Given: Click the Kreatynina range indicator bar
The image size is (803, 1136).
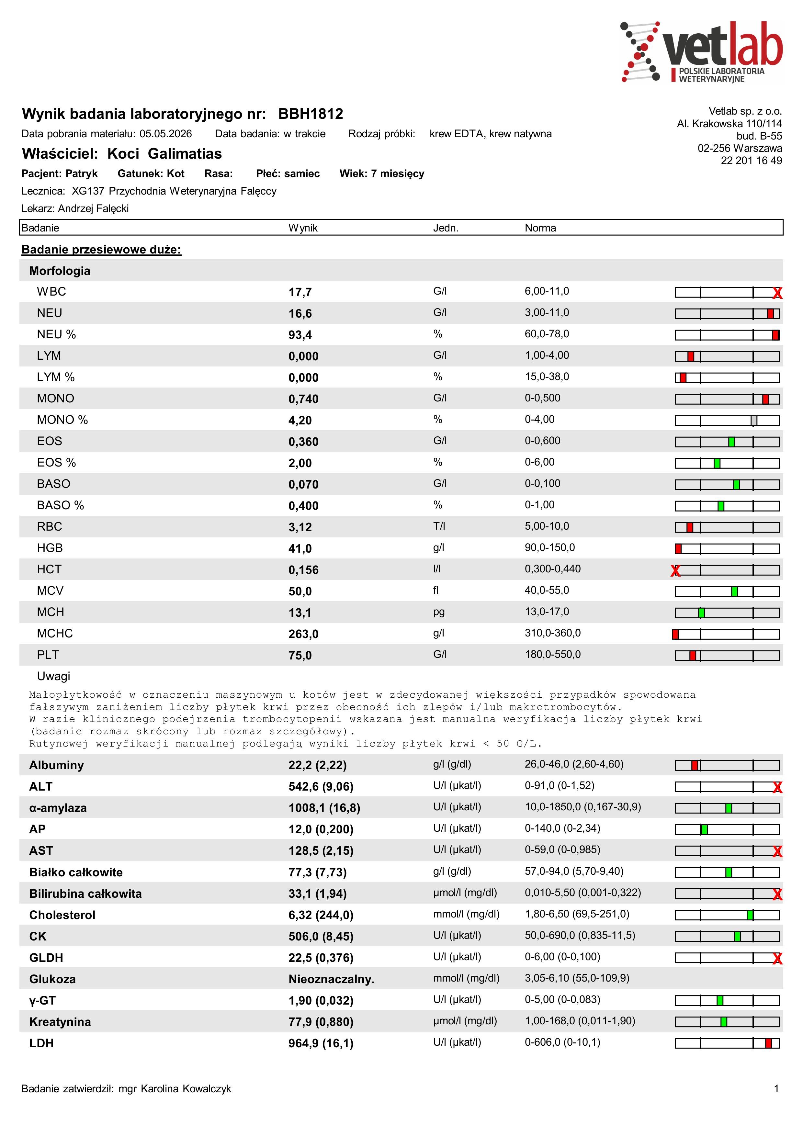Looking at the screenshot, I should click(x=727, y=1022).
